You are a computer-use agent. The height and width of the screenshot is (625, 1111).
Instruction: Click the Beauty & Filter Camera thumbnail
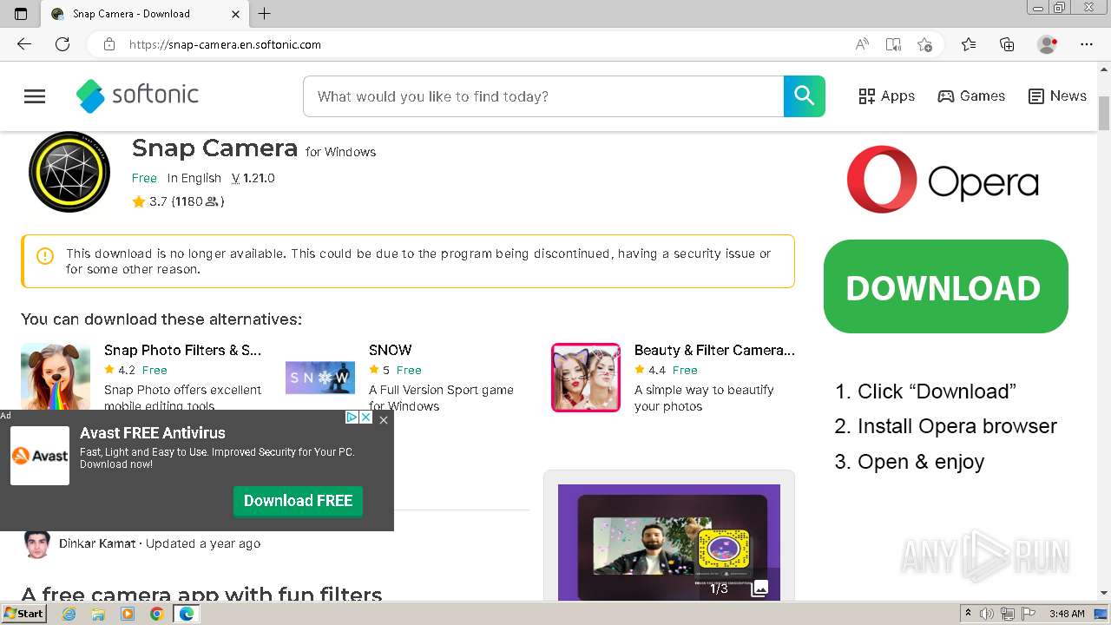coord(586,378)
